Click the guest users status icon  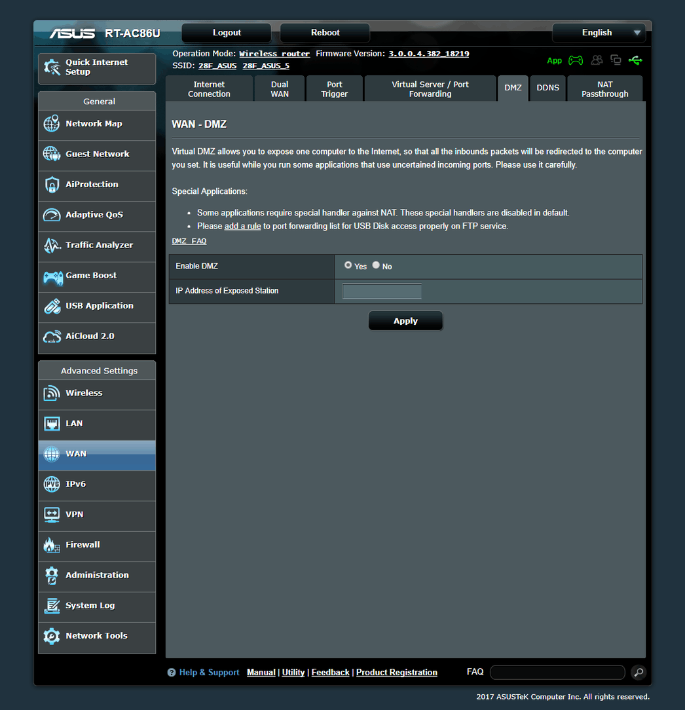pyautogui.click(x=597, y=60)
